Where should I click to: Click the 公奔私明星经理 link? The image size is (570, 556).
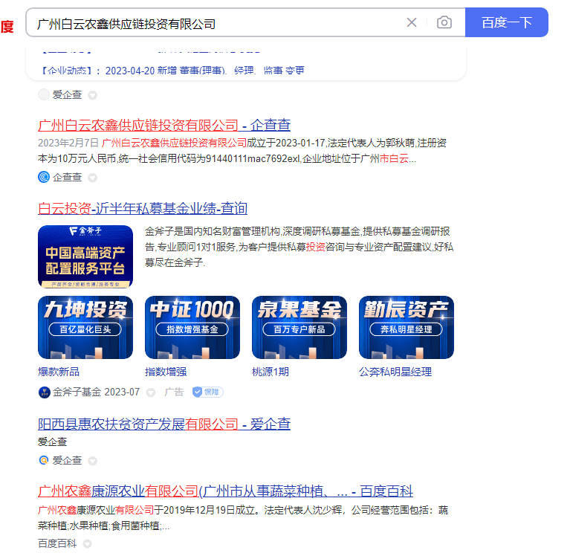click(395, 372)
